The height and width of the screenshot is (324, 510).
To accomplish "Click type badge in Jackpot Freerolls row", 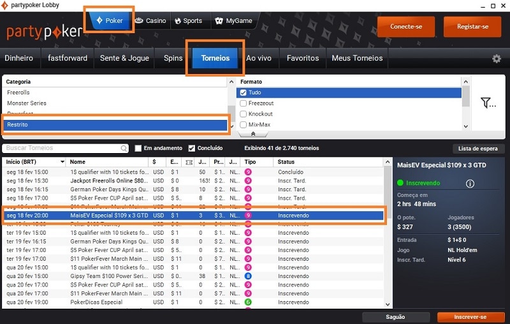I will (x=248, y=181).
